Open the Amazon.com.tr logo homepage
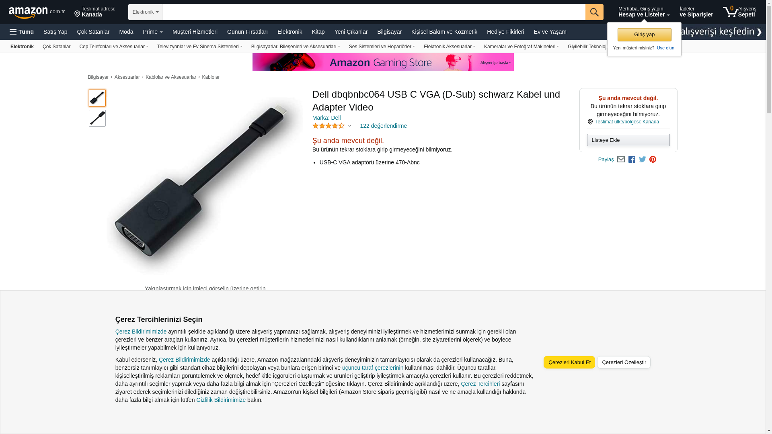 [37, 12]
